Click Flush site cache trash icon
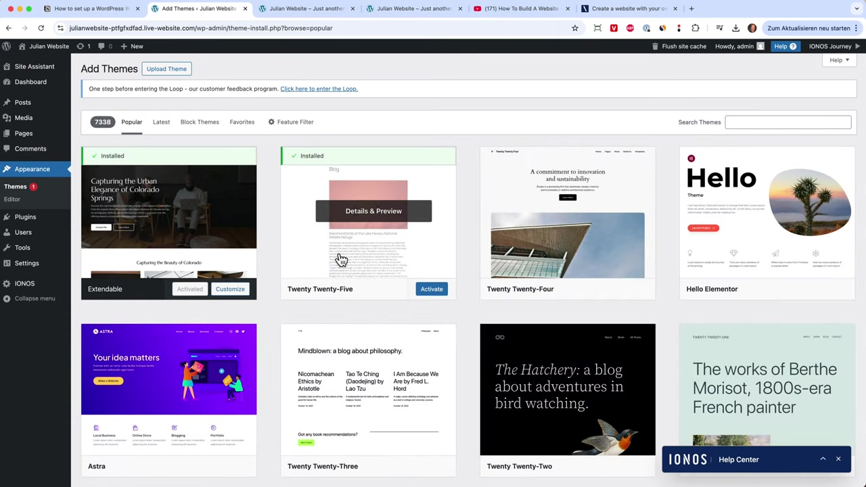 point(655,46)
